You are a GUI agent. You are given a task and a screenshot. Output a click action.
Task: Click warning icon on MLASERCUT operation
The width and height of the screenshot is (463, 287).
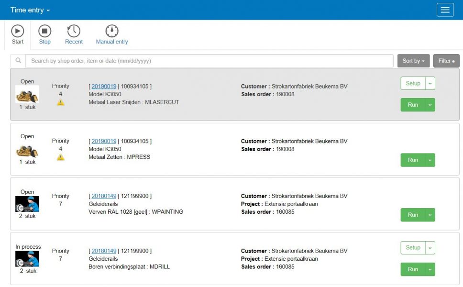pyautogui.click(x=61, y=102)
